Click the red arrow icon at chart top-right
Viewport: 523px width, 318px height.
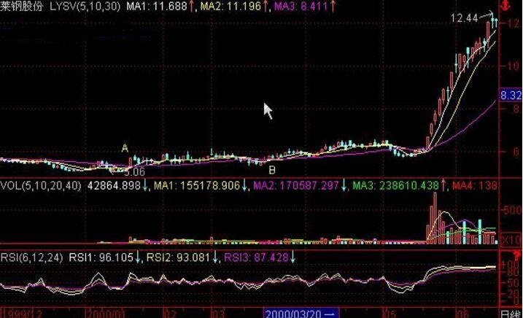(x=514, y=7)
